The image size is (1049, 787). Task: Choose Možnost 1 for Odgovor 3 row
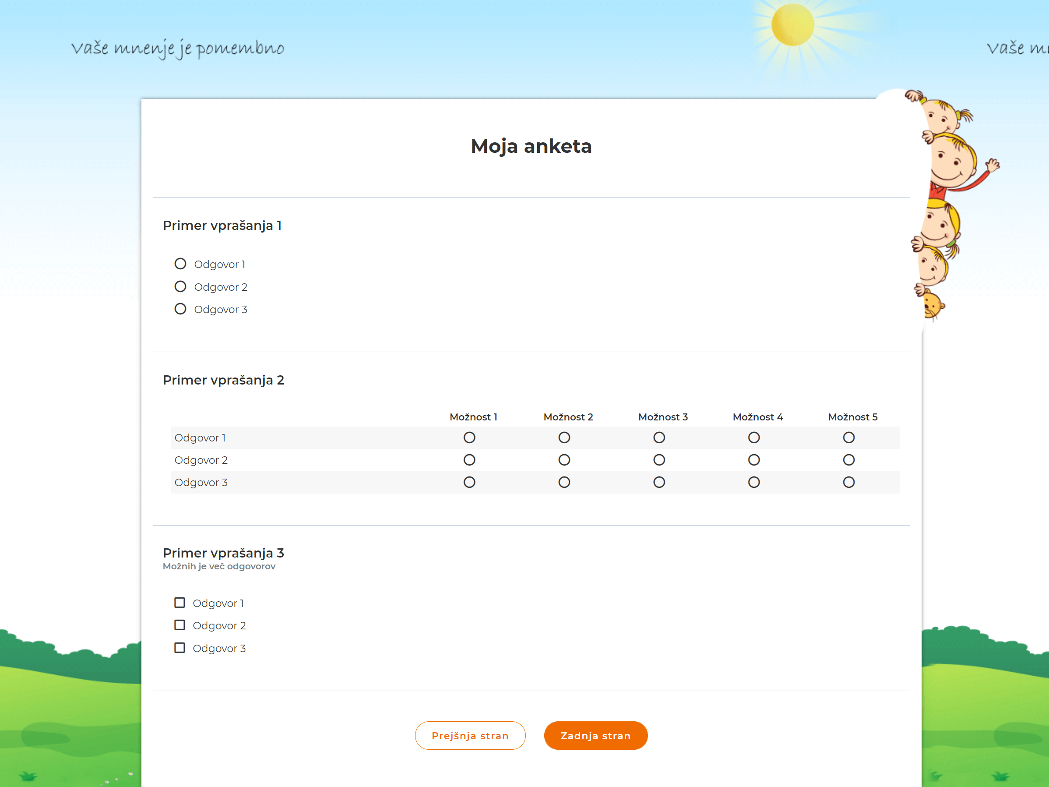click(469, 482)
